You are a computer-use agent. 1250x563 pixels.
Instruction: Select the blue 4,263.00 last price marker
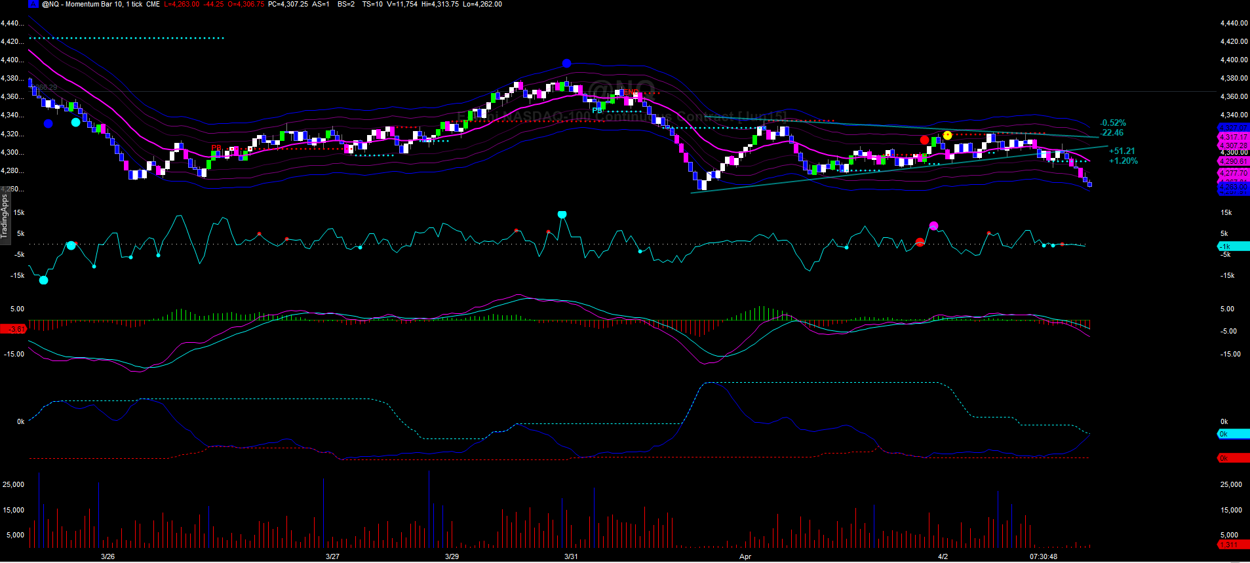[x=1234, y=187]
